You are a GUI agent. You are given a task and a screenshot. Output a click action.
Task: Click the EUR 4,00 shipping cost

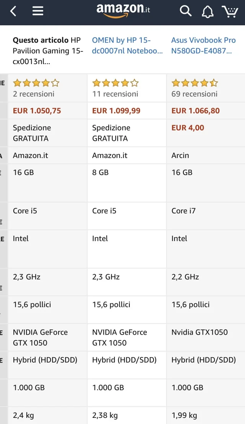point(188,128)
